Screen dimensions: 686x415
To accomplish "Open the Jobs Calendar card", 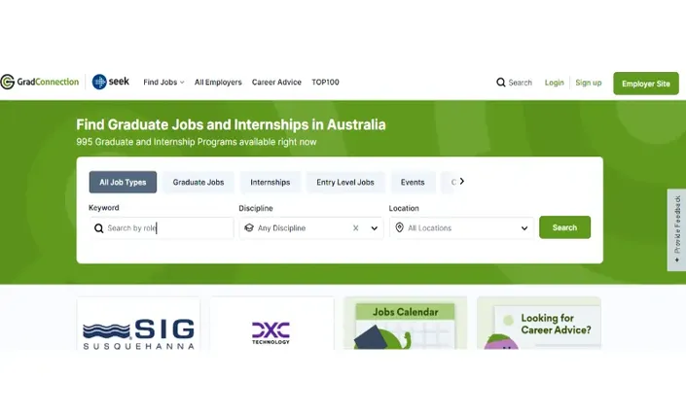I will (x=405, y=324).
